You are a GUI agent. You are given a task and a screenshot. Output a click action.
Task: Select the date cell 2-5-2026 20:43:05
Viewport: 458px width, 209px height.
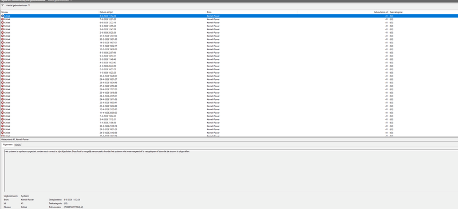click(x=108, y=66)
